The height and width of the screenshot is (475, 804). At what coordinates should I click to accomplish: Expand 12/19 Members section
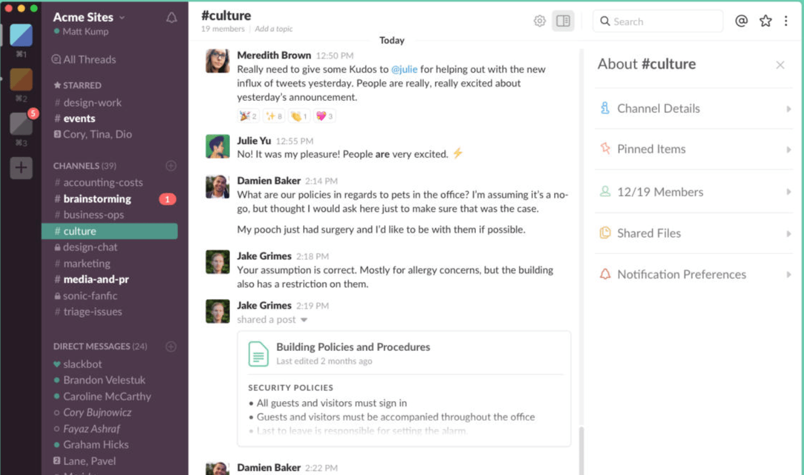(694, 192)
